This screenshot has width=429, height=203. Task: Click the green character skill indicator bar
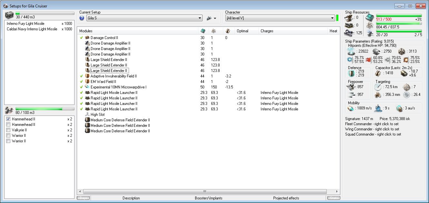click(x=337, y=18)
